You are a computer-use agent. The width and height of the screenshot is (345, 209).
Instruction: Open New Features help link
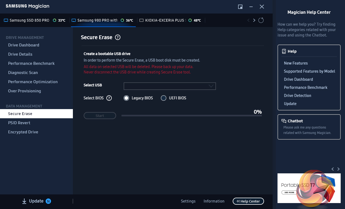point(296,63)
